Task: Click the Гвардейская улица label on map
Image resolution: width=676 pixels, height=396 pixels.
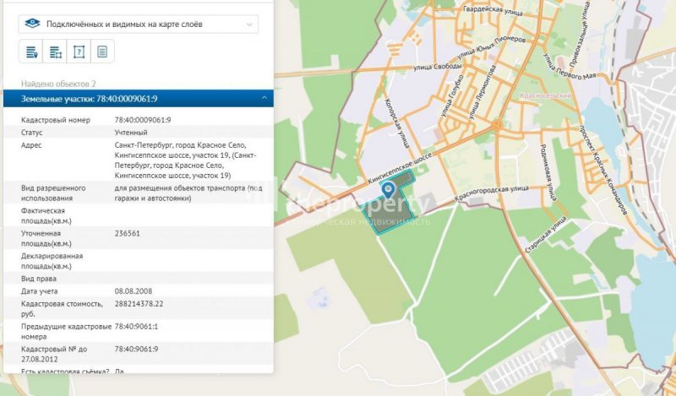Action: click(492, 9)
